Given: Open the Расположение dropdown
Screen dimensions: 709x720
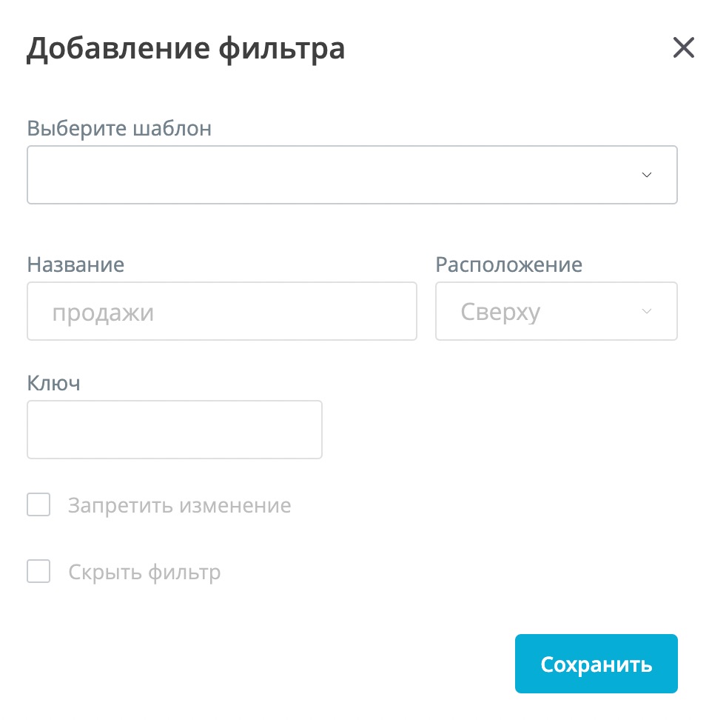Looking at the screenshot, I should point(556,311).
